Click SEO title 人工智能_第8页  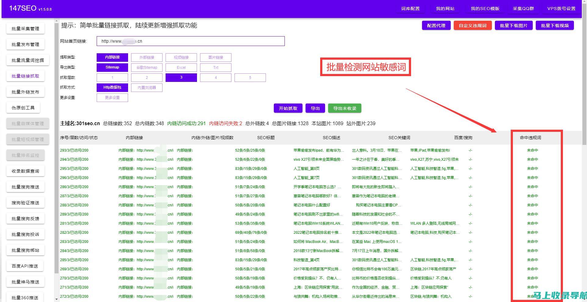(306, 169)
